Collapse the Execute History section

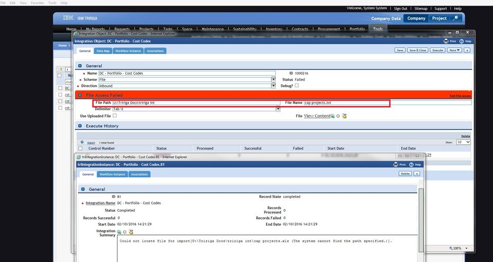[x=80, y=126]
